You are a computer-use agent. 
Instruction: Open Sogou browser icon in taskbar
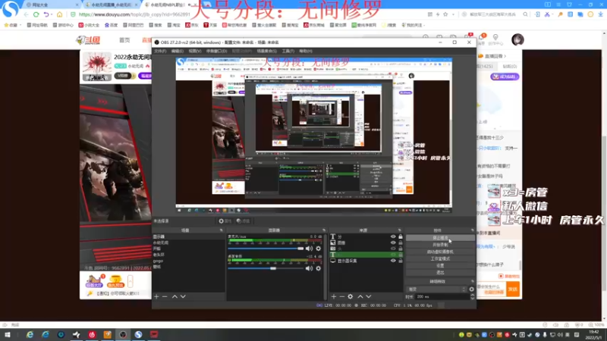coord(138,335)
